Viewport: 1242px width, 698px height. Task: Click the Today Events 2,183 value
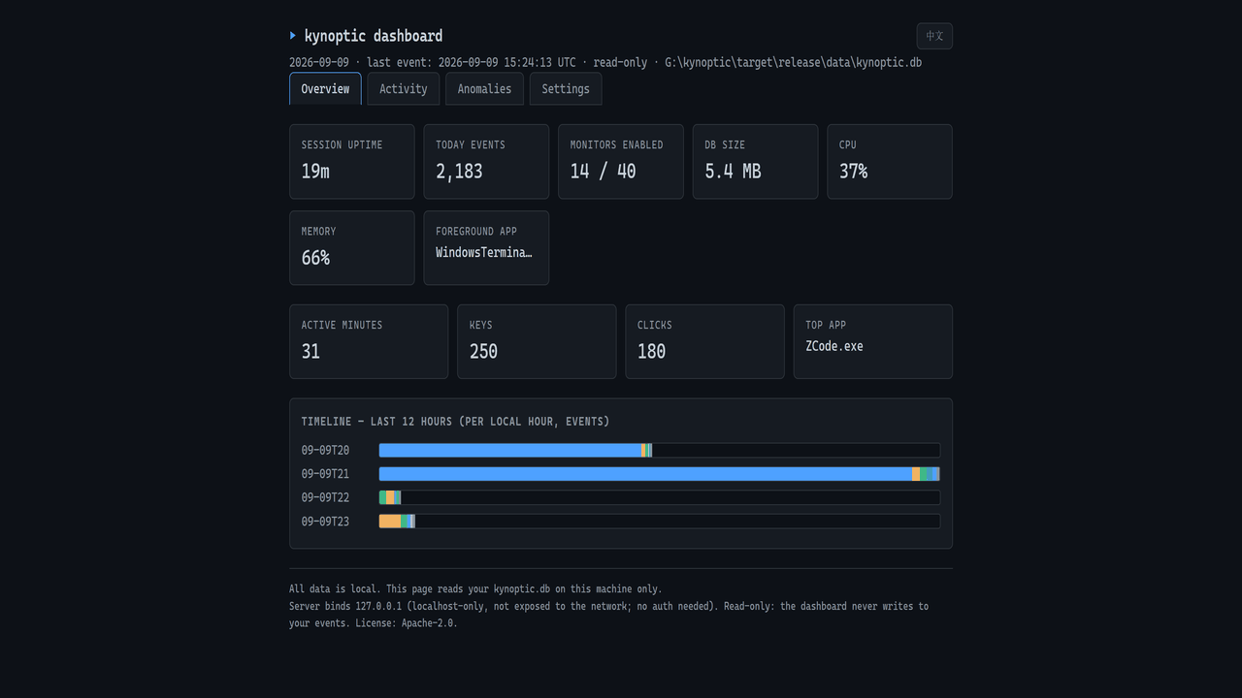(x=459, y=172)
